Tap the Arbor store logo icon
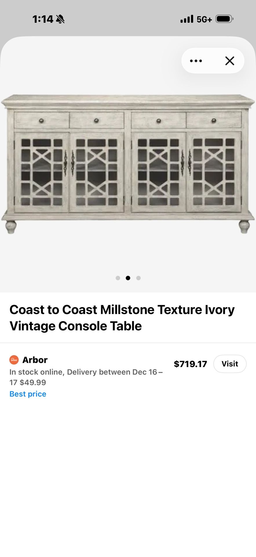 coord(14,360)
